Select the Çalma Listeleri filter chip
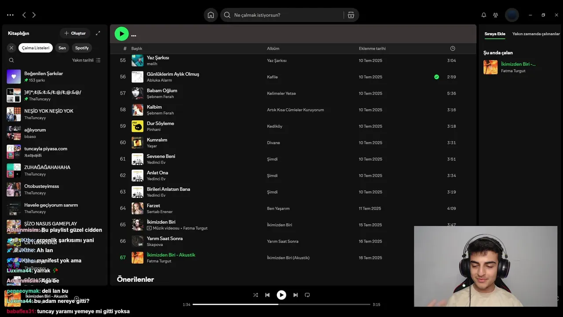Viewport: 563px width, 317px height. click(36, 48)
